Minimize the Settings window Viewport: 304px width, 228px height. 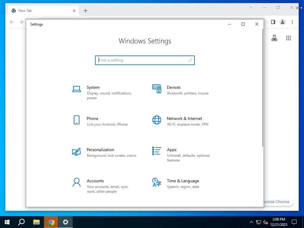coord(229,24)
